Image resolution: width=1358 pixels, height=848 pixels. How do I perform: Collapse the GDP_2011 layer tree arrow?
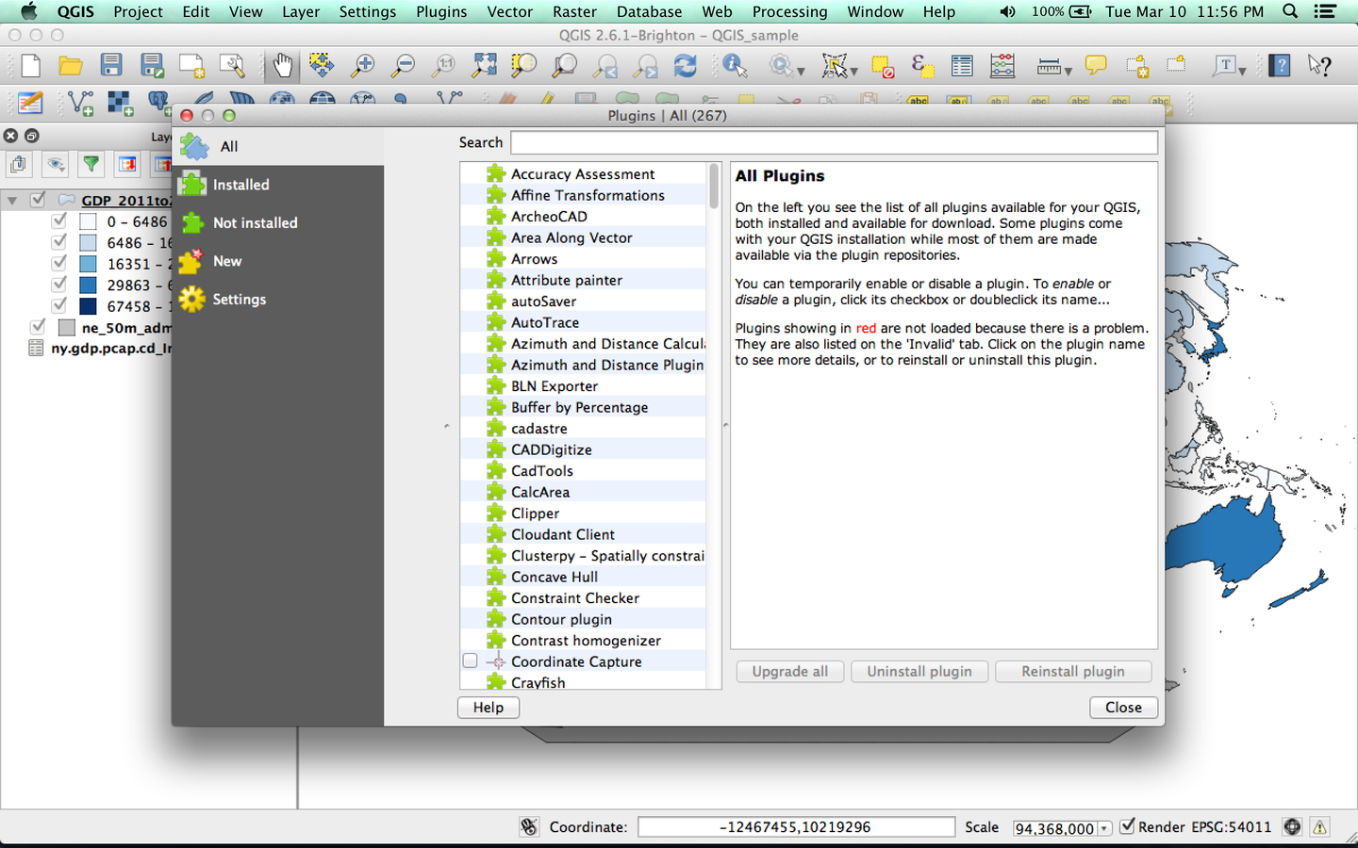(12, 201)
